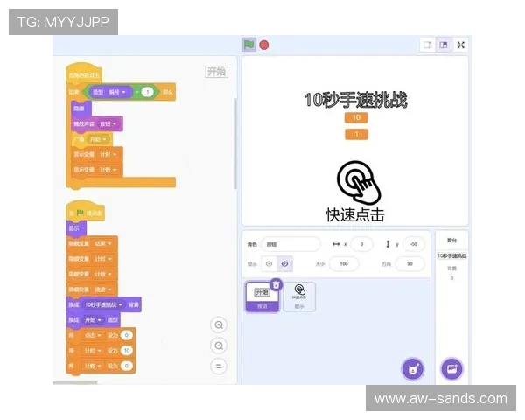525x420 pixels.
Task: Click the green flag icon inside the hat block
Action: pyautogui.click(x=80, y=213)
